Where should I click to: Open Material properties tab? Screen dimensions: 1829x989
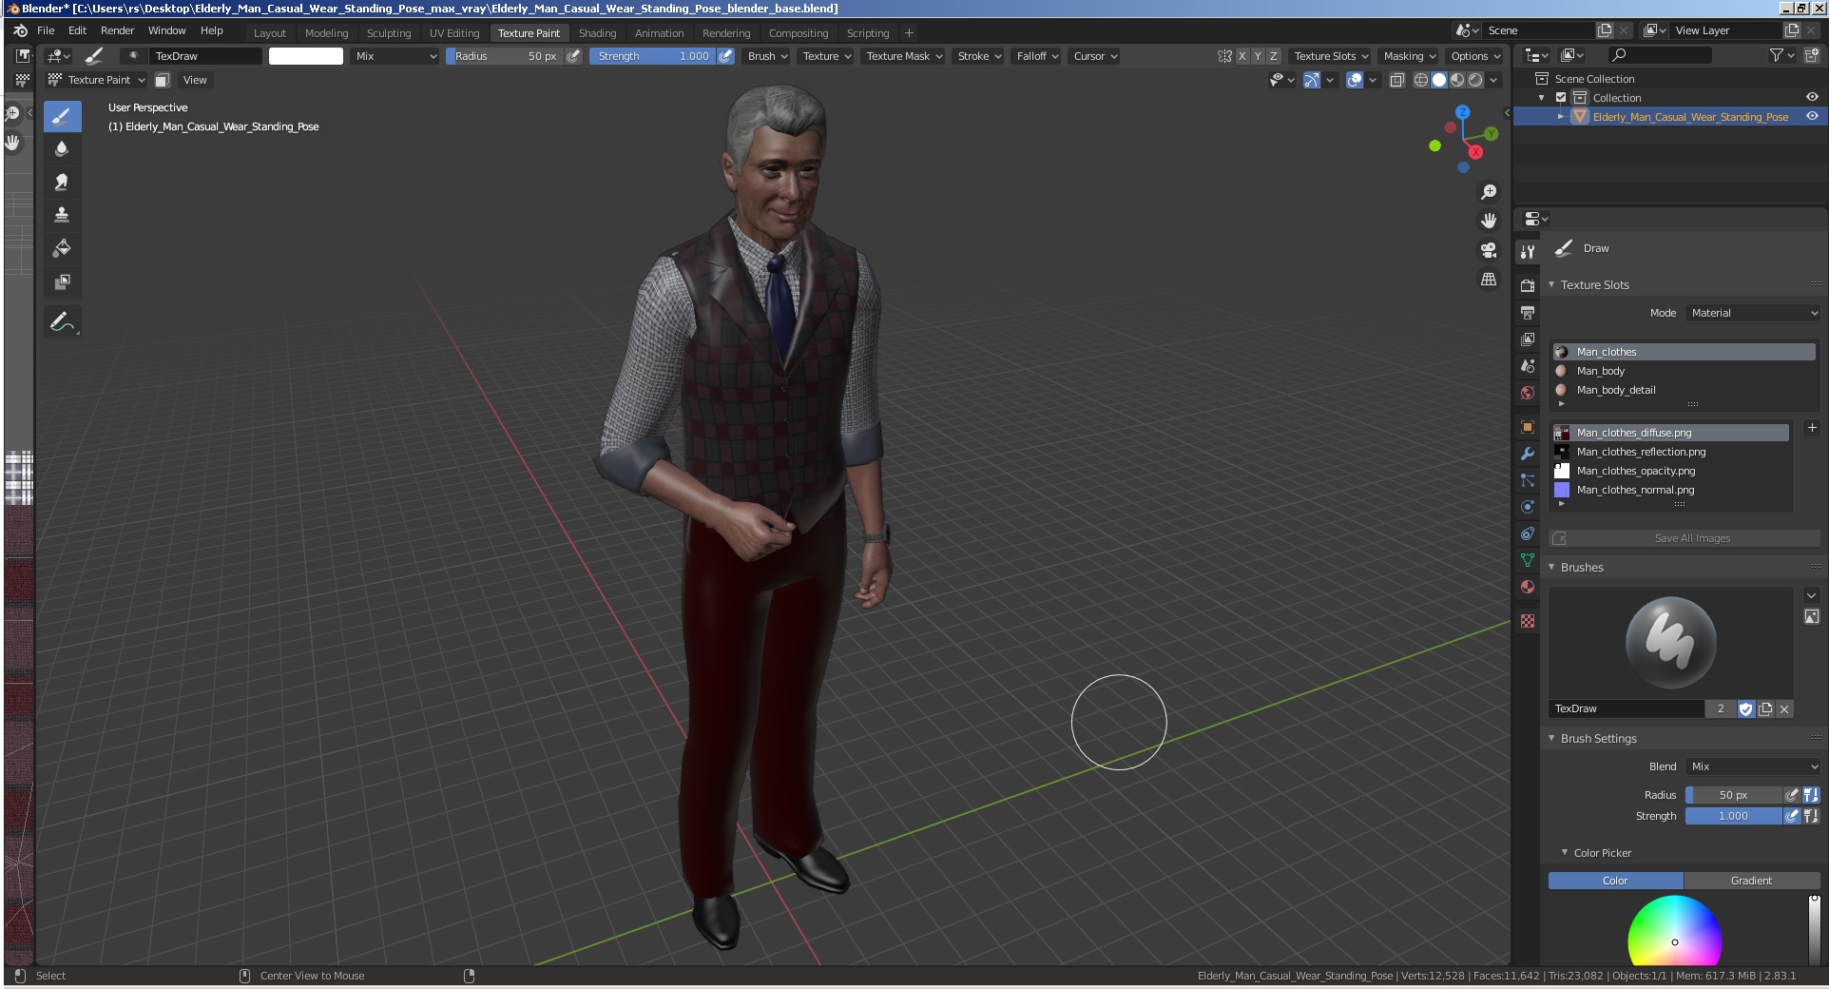click(1528, 587)
